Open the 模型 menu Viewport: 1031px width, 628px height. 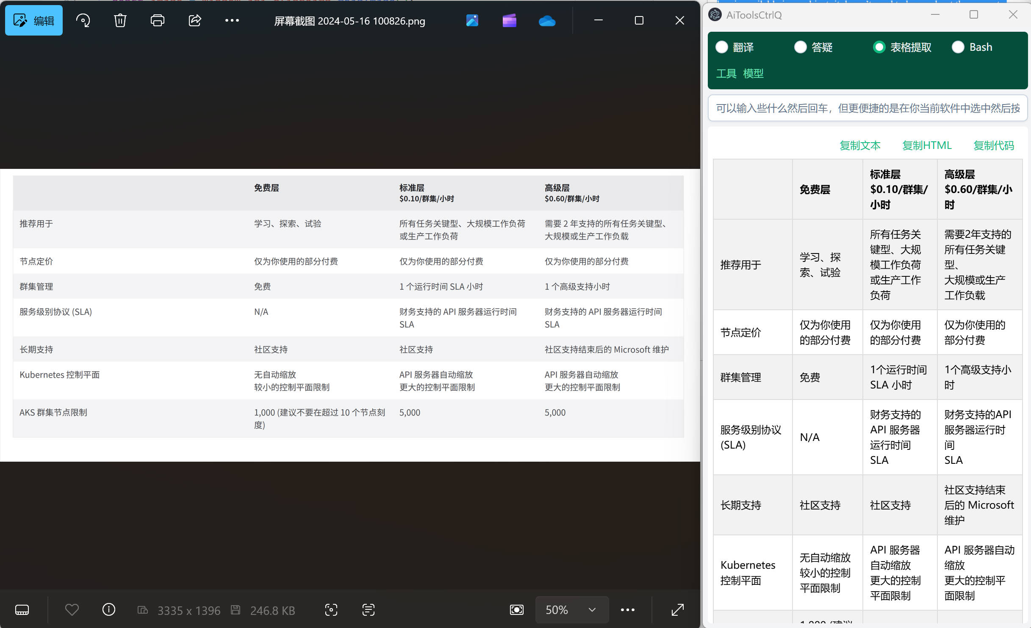[x=753, y=74]
